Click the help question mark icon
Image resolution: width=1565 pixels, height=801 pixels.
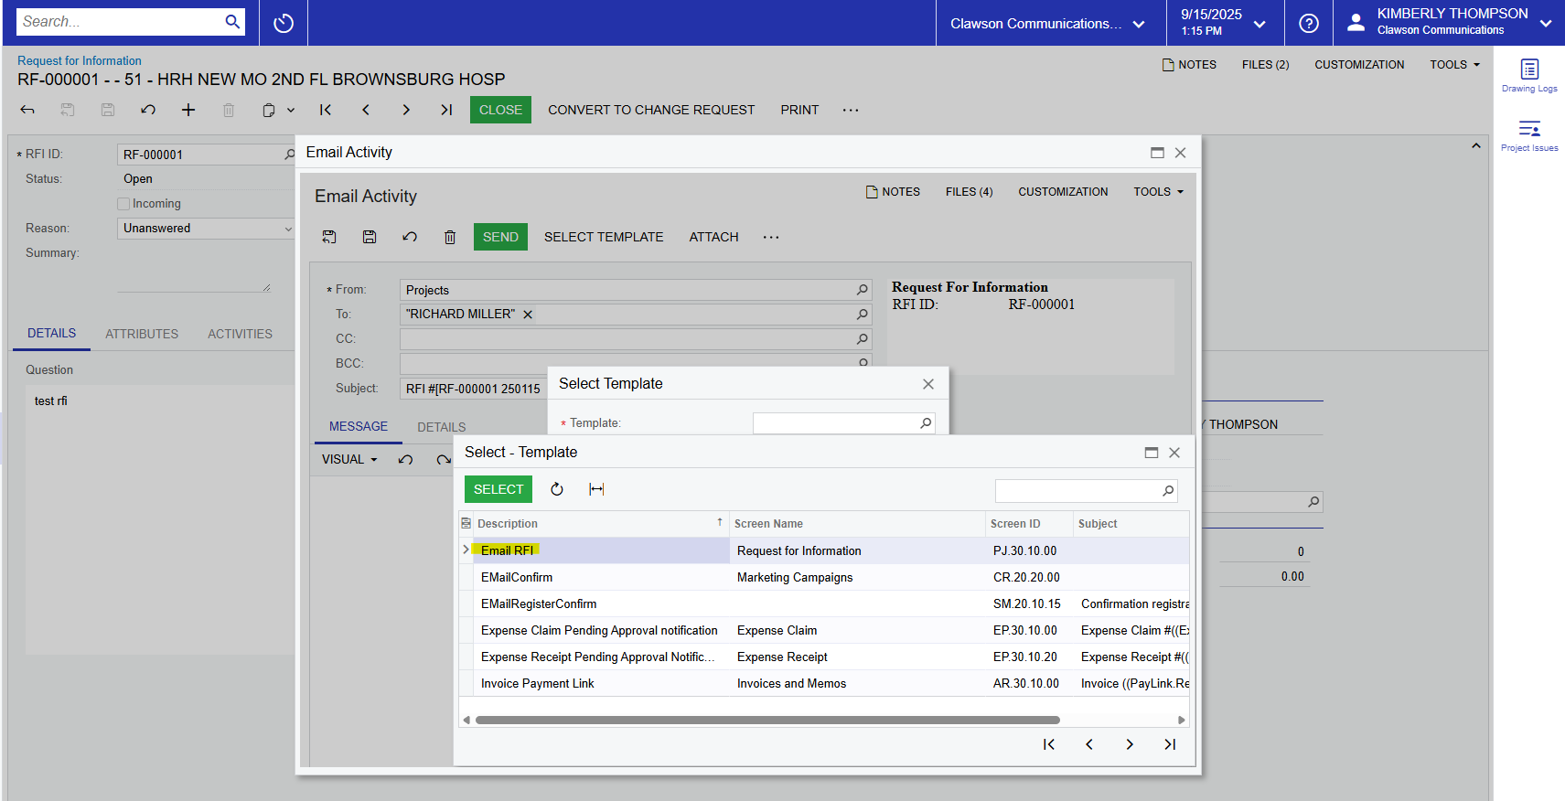tap(1309, 23)
